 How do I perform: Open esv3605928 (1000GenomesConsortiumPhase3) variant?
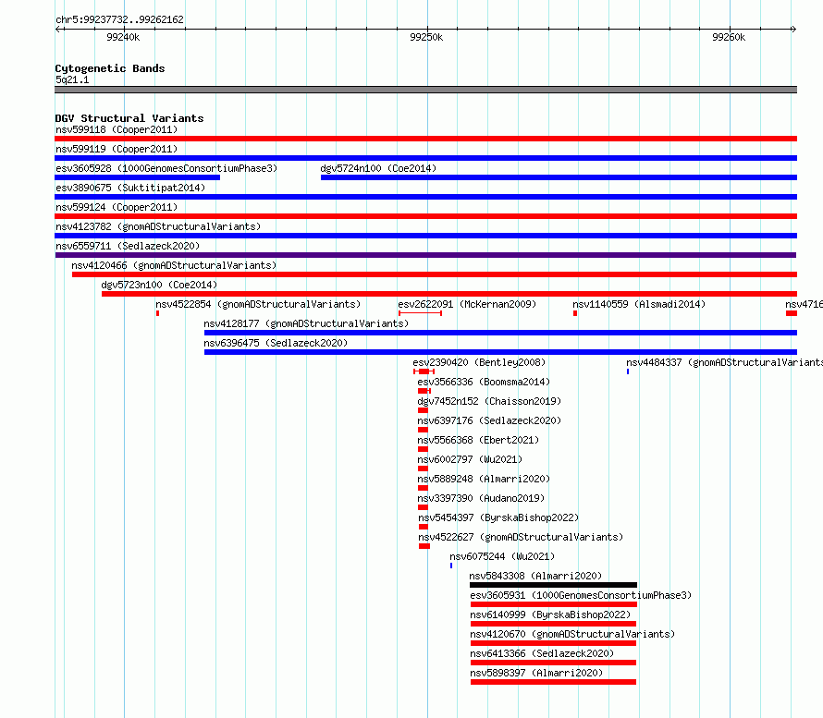click(166, 168)
